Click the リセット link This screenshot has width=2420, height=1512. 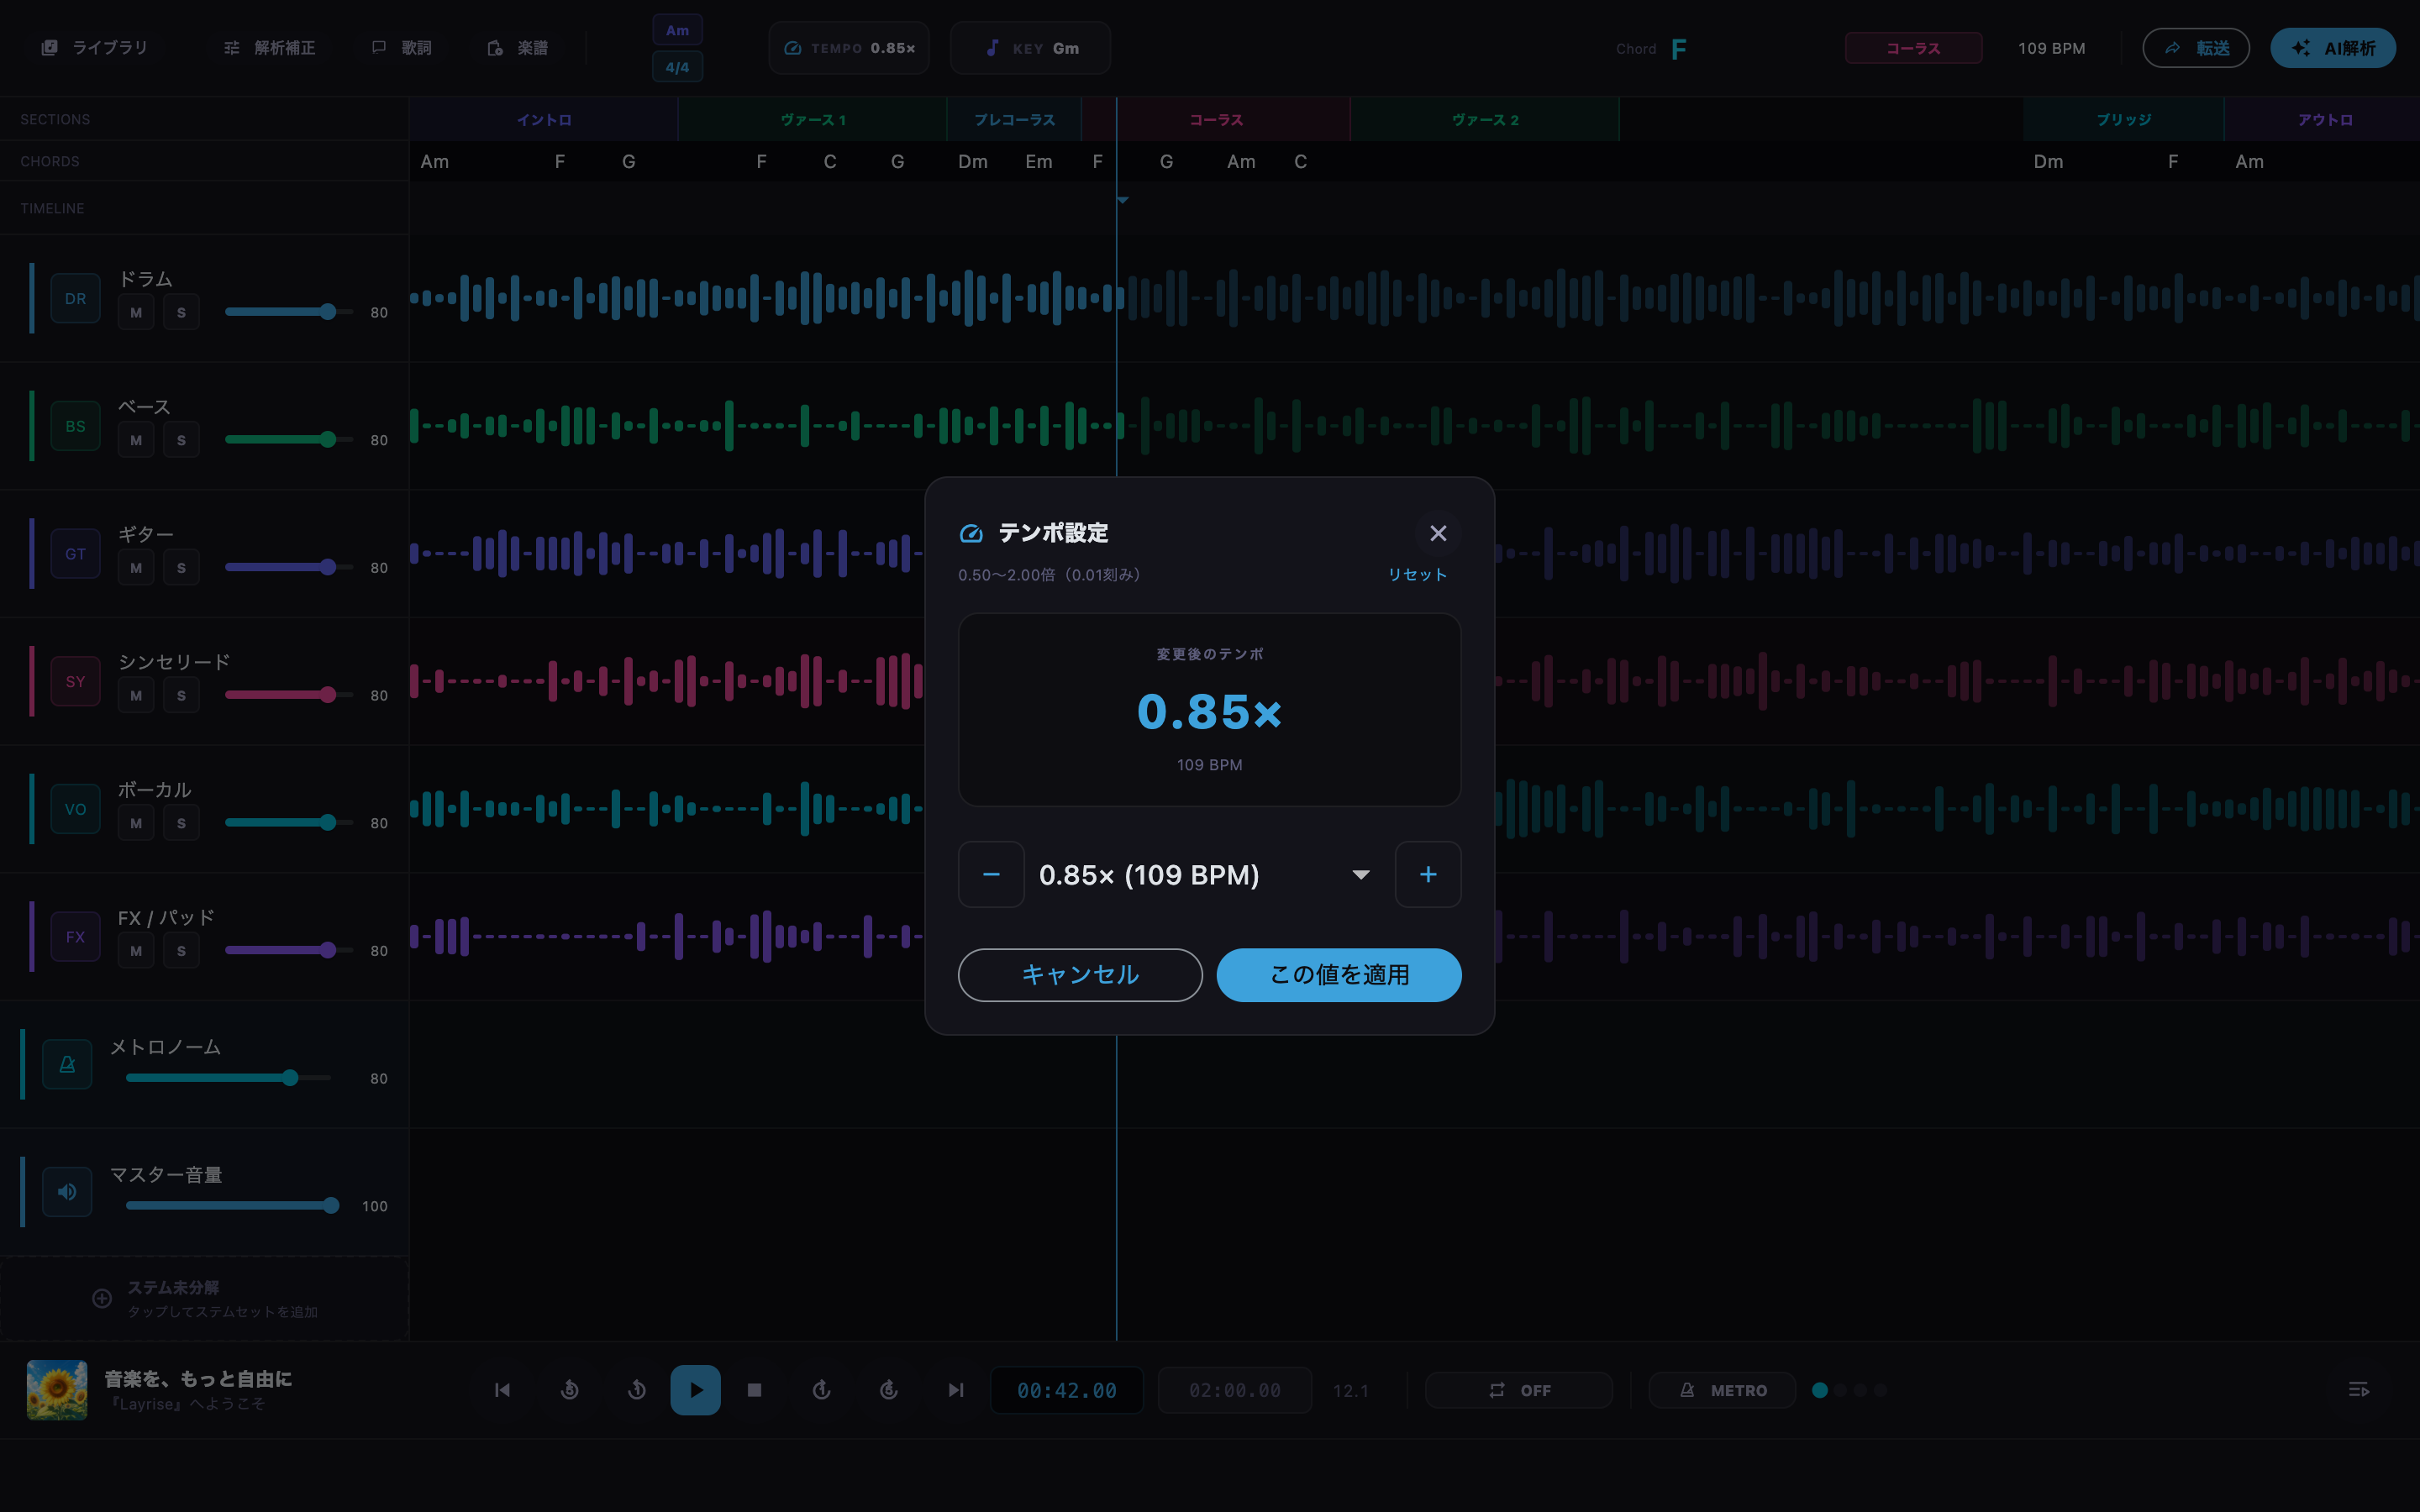(1417, 574)
